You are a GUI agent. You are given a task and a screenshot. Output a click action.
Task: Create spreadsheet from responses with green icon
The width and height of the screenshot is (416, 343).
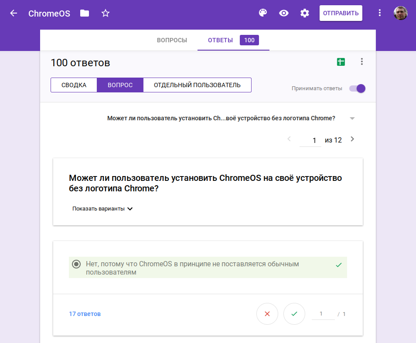coord(341,62)
